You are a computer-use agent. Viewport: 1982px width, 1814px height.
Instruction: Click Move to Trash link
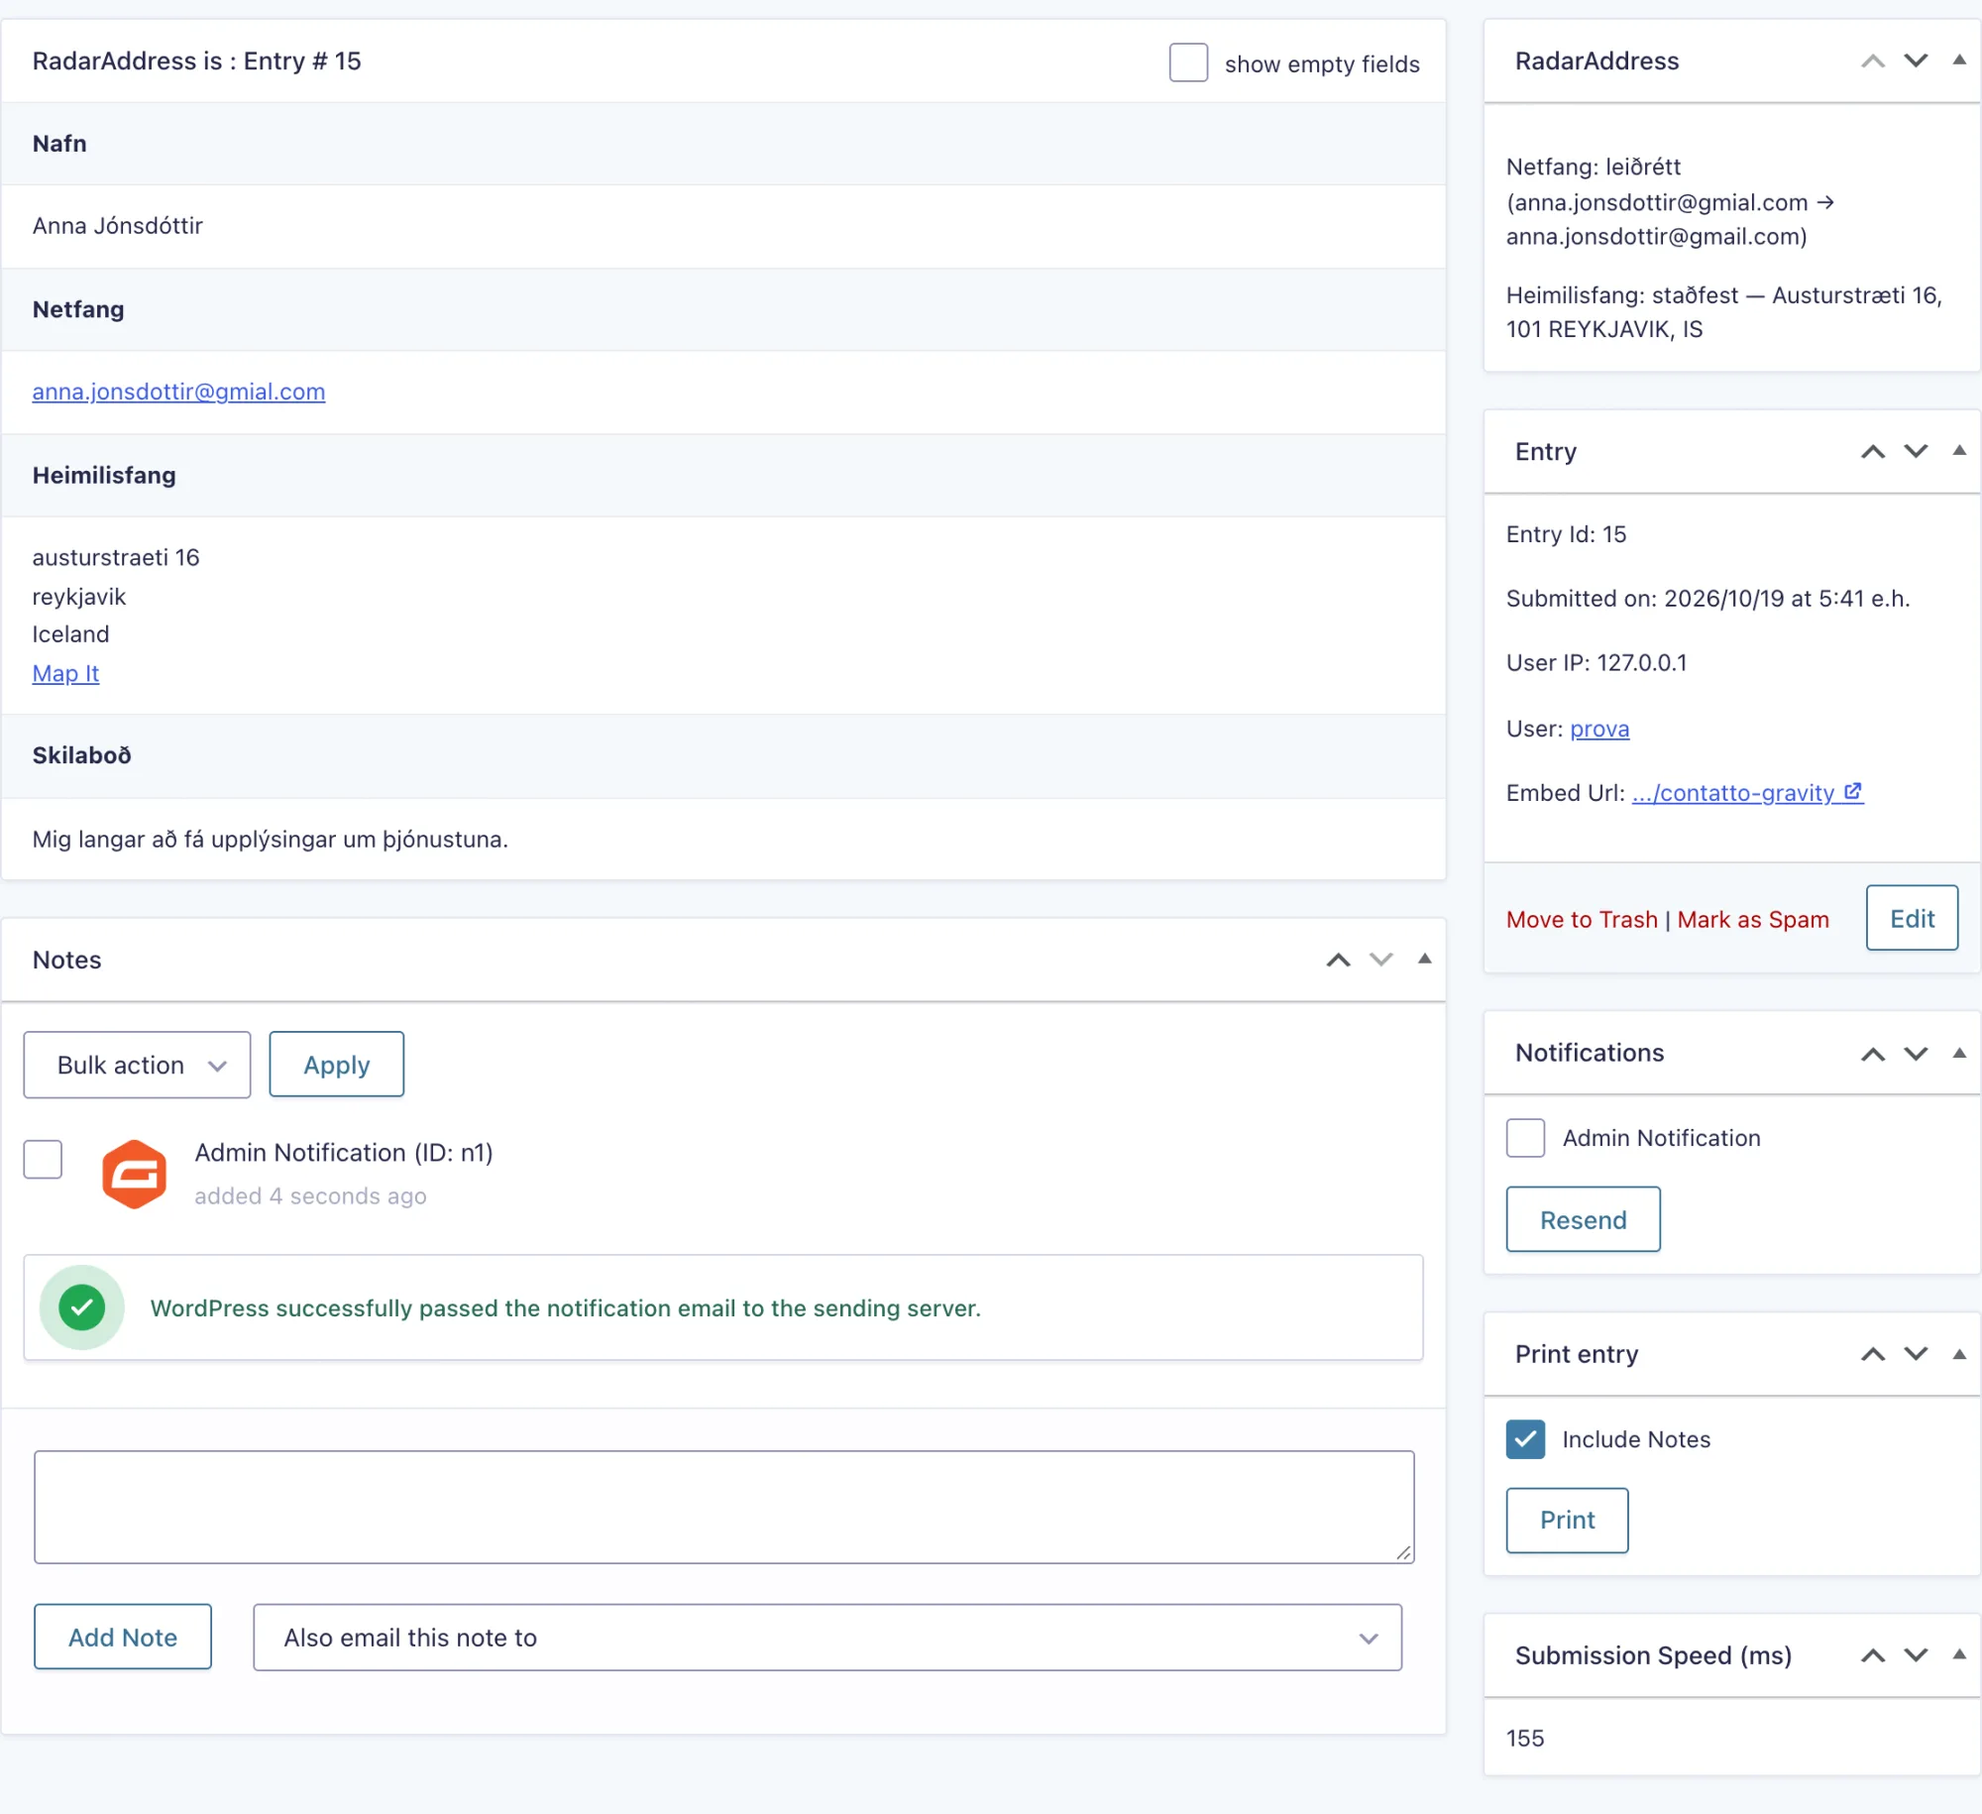pyautogui.click(x=1582, y=920)
